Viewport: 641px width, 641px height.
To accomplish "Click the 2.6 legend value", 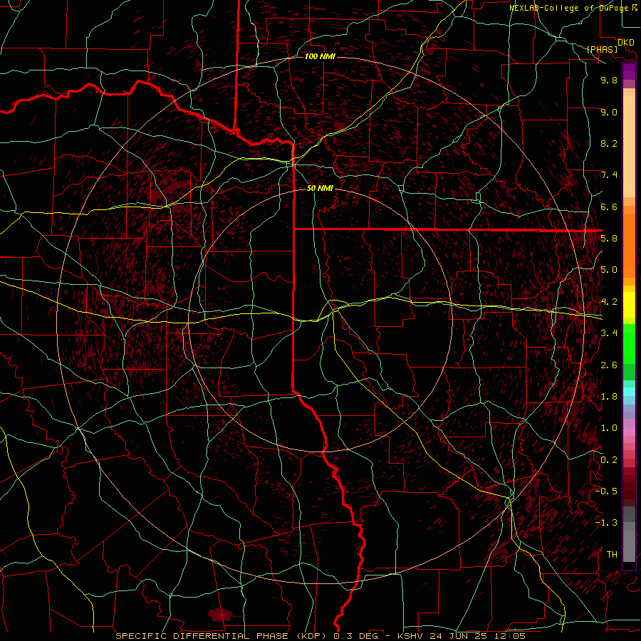I will pyautogui.click(x=609, y=365).
